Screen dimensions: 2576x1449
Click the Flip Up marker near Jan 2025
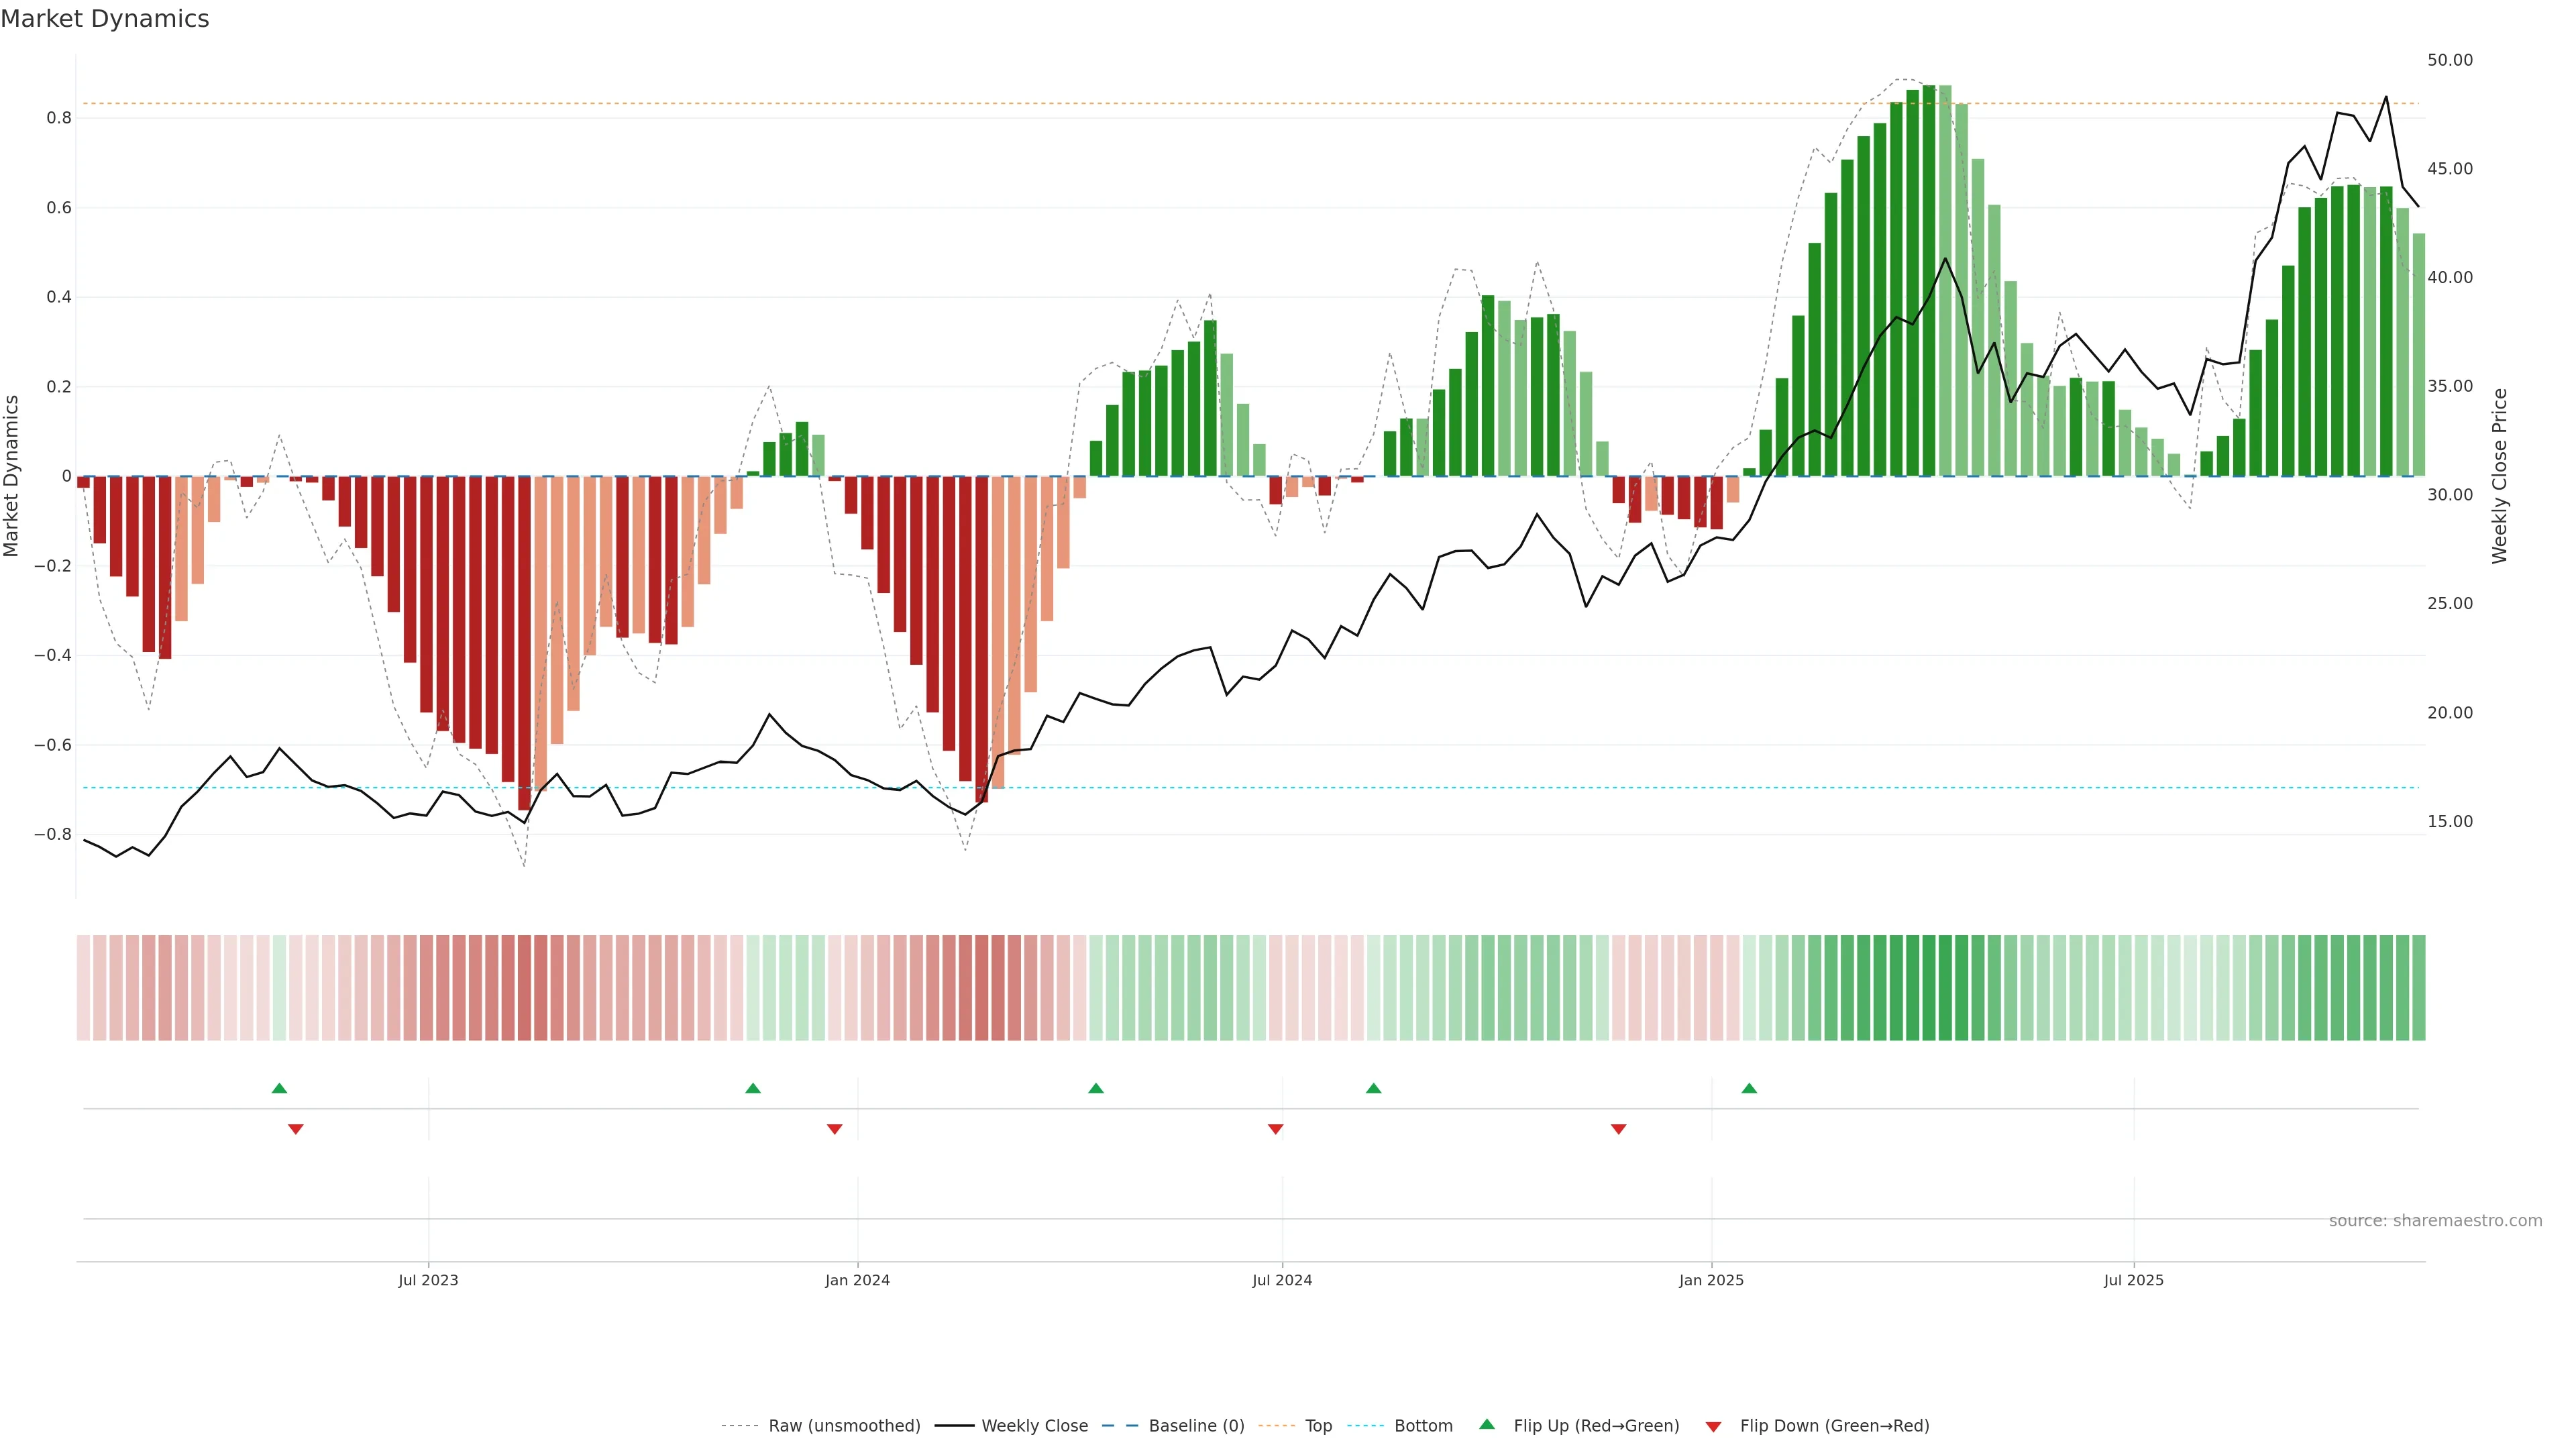[x=1749, y=1088]
